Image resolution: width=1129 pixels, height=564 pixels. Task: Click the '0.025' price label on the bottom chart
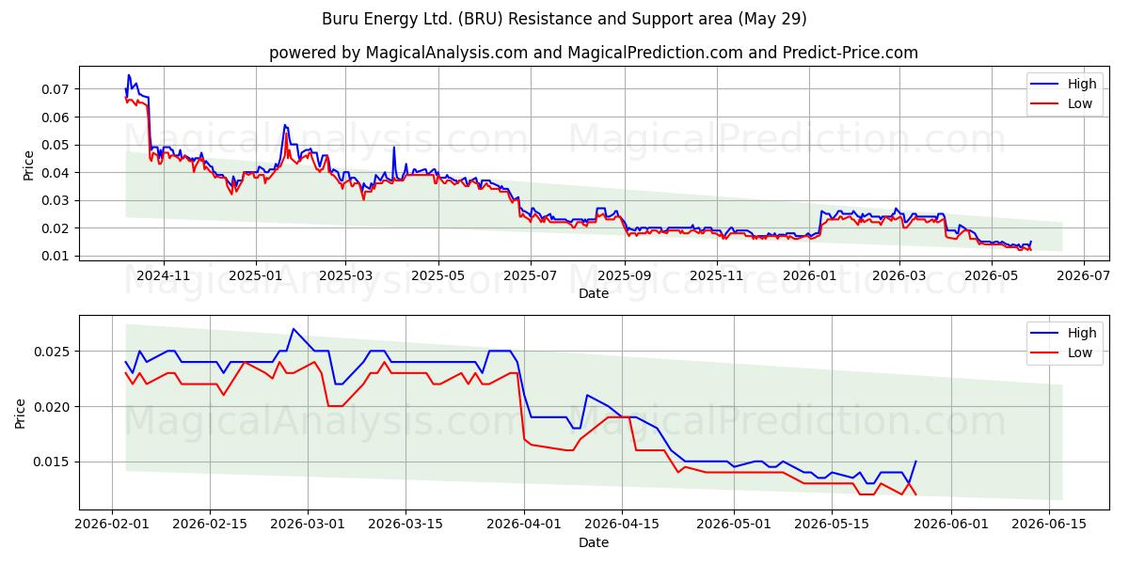point(53,352)
